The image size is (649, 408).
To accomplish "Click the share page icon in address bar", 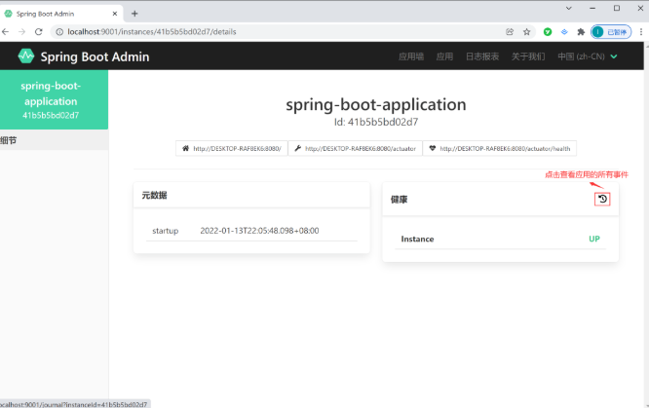I will pyautogui.click(x=510, y=32).
